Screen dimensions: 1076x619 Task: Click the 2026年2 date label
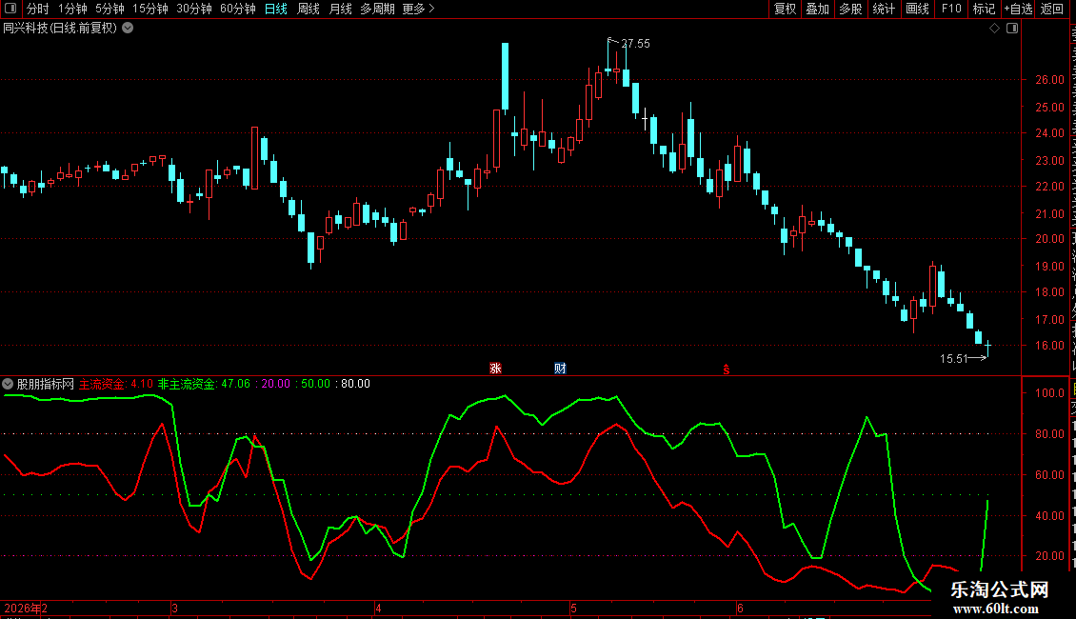[x=26, y=608]
